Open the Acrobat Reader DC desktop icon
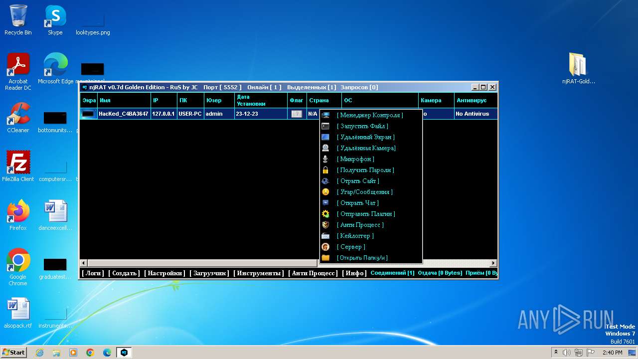This screenshot has height=359, width=638. click(18, 72)
